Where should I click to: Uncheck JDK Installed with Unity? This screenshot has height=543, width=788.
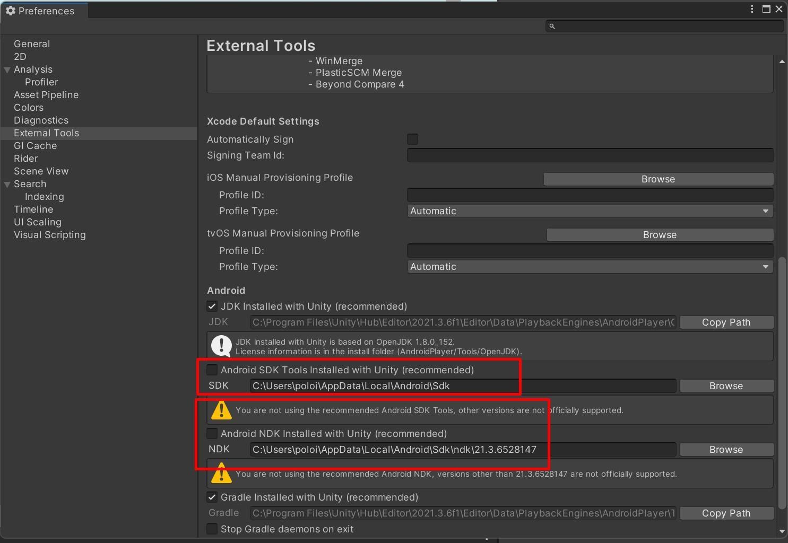[212, 306]
